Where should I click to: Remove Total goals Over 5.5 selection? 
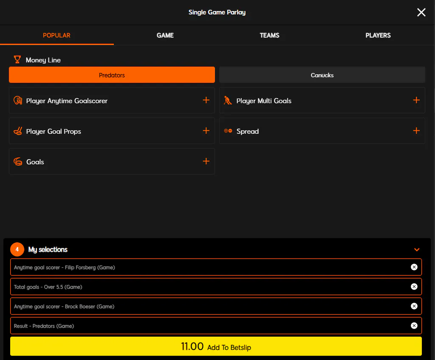(414, 287)
